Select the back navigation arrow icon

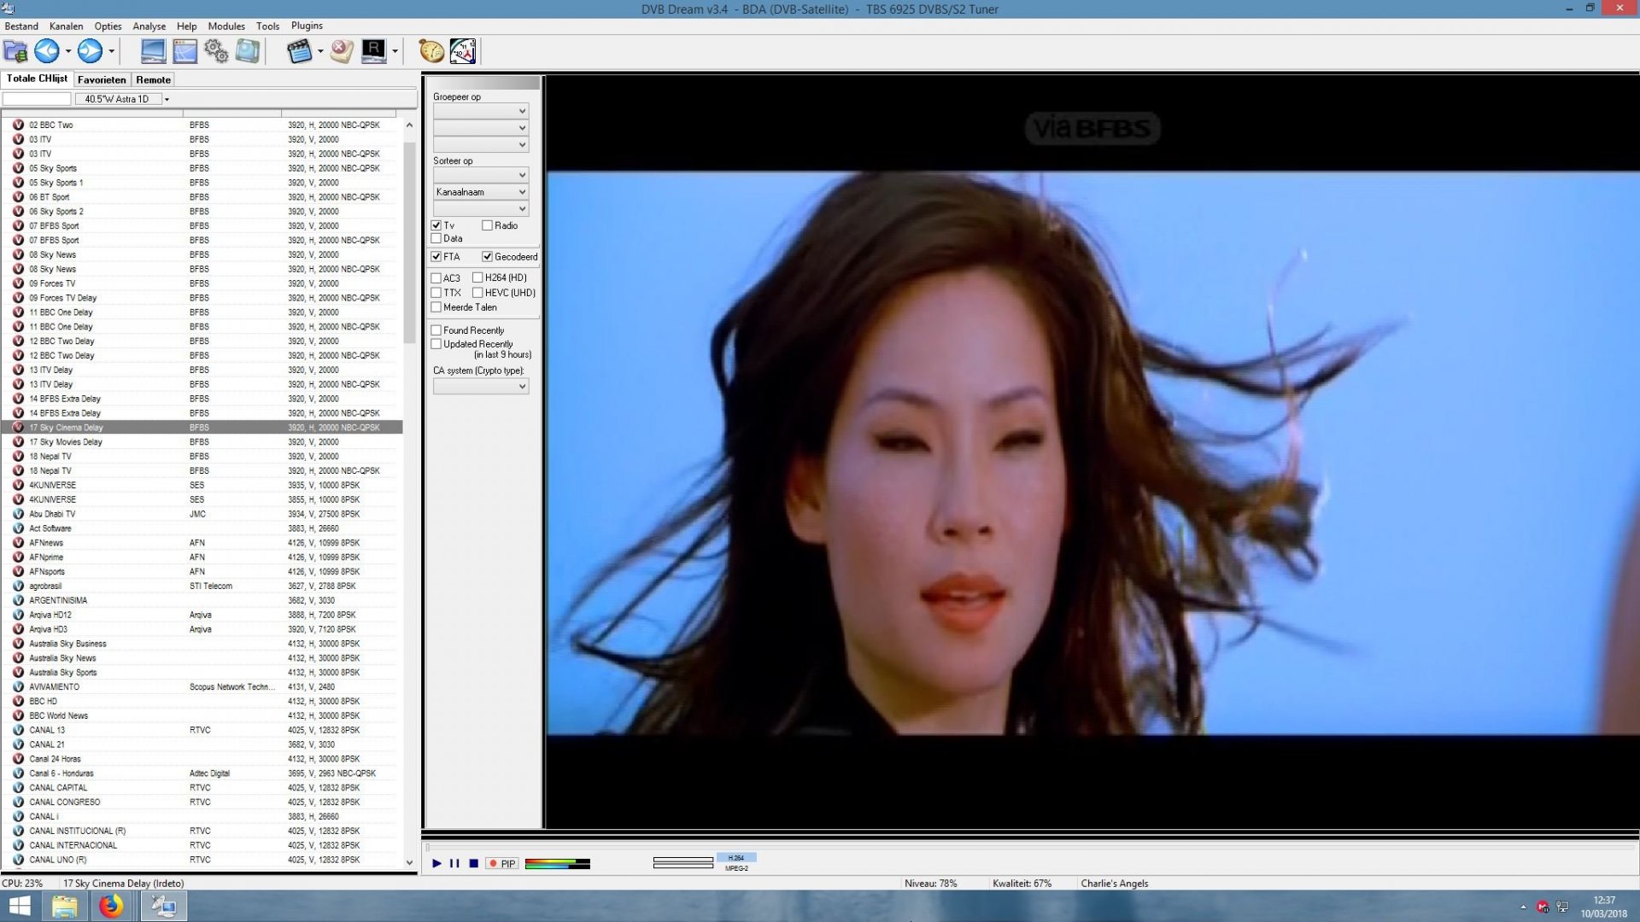(x=46, y=51)
